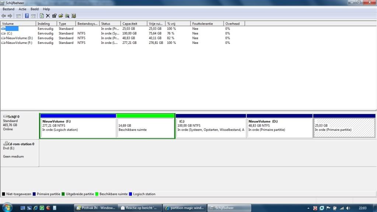377x212 pixels.
Task: Open the Beeld menu
Action: 34,9
